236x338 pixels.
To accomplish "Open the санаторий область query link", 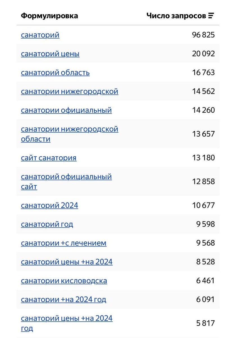I will pyautogui.click(x=55, y=72).
